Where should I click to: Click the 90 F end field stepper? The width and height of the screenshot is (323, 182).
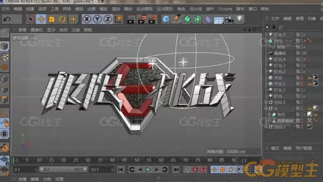click(x=112, y=170)
